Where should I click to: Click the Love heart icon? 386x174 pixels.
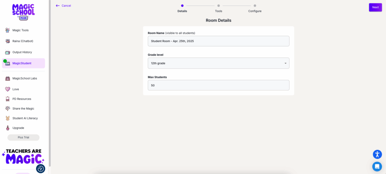(8, 89)
